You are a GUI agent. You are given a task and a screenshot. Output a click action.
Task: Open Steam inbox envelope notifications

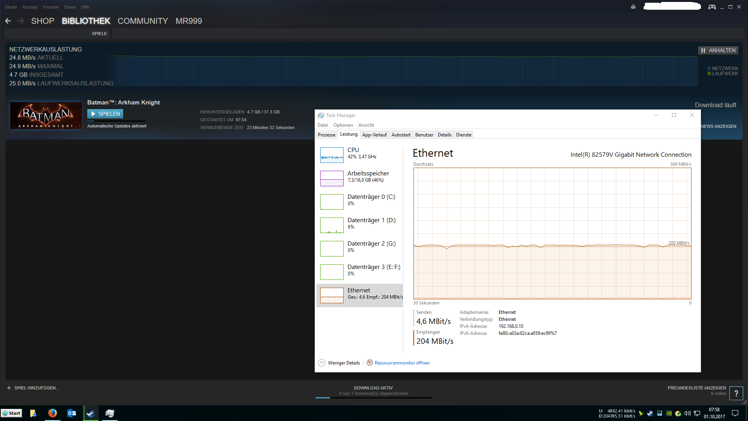coord(633,7)
